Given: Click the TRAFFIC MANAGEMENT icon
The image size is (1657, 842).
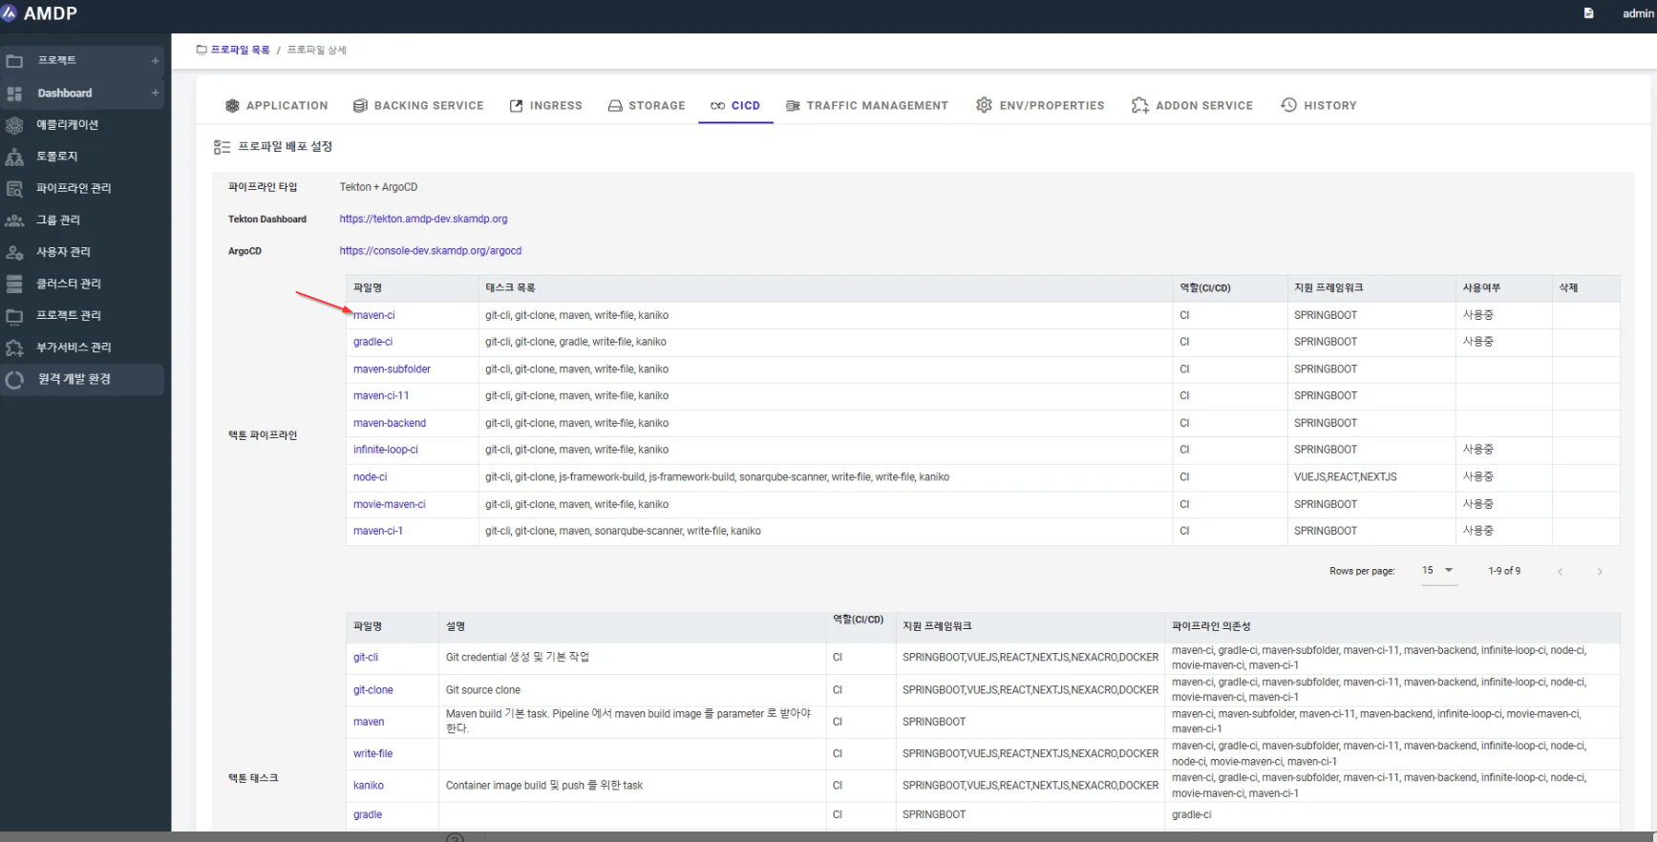Looking at the screenshot, I should click(793, 106).
